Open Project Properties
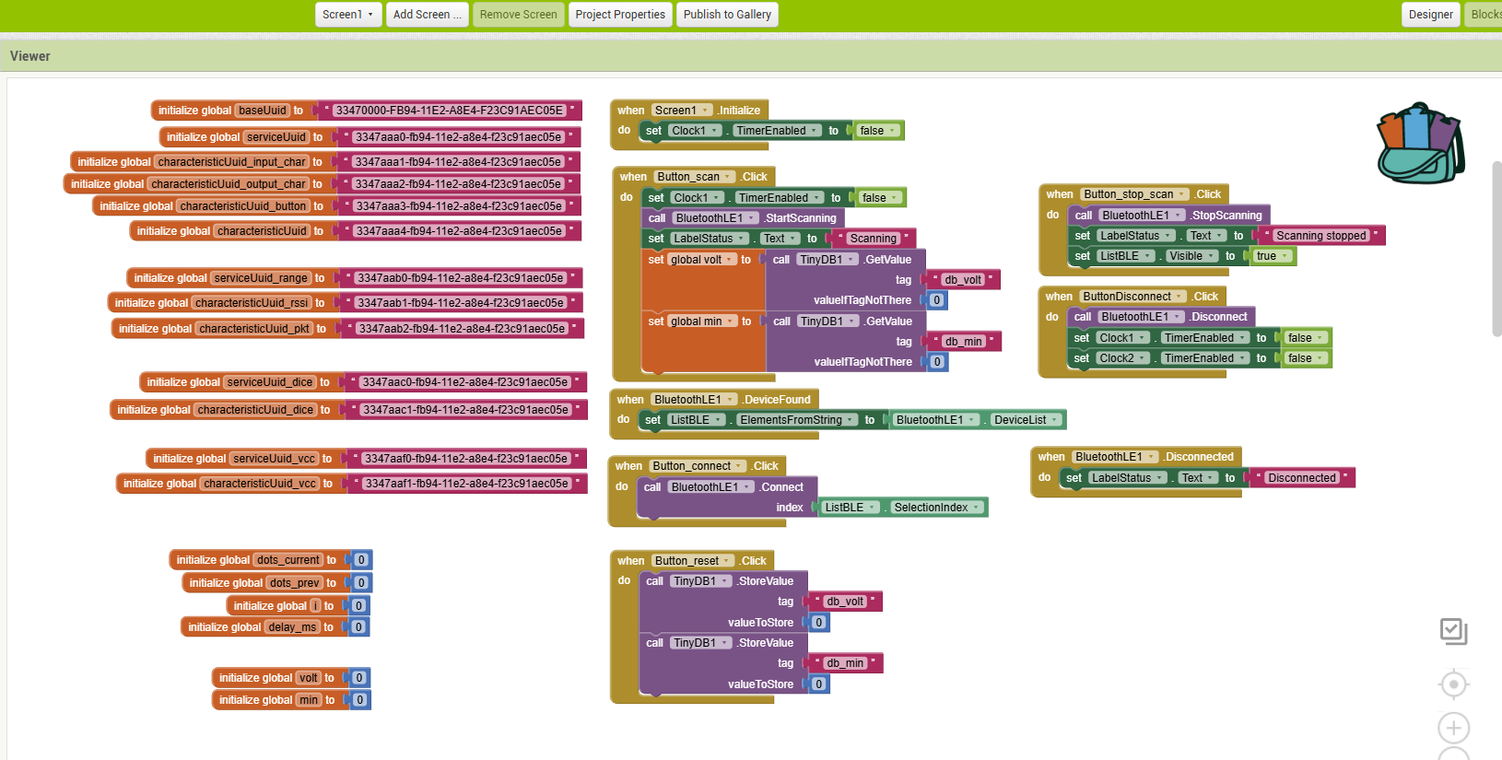The image size is (1502, 760). pos(620,15)
